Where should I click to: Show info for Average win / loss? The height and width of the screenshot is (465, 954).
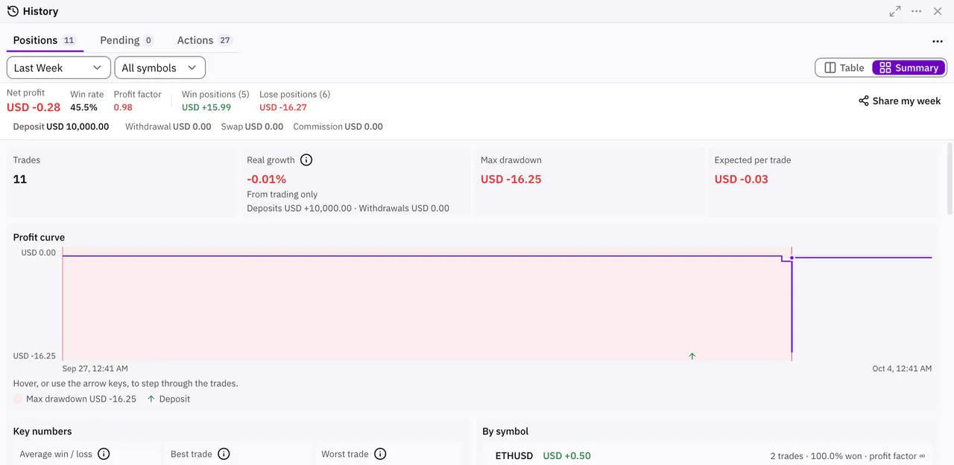[x=104, y=454]
